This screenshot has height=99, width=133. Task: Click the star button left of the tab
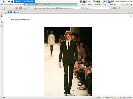(x=5, y=12)
